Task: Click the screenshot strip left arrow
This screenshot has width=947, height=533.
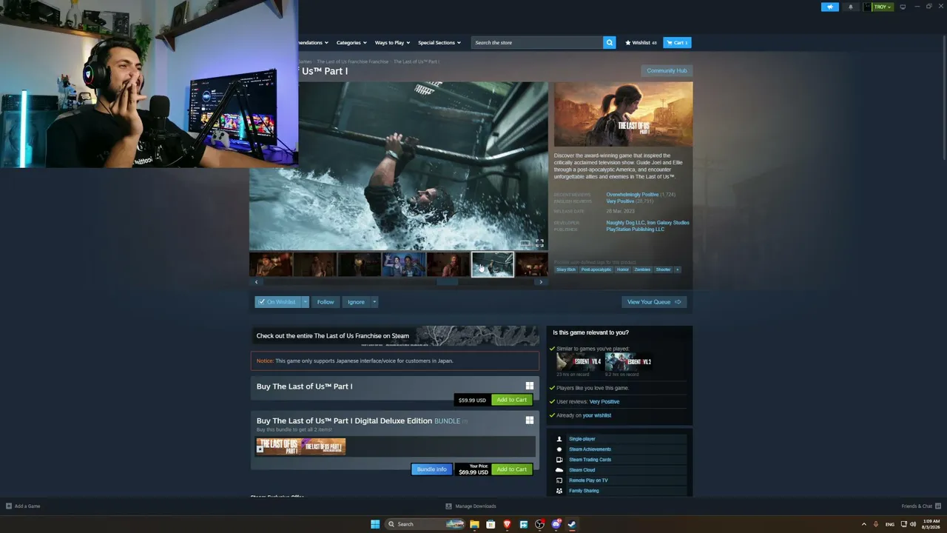Action: pos(256,282)
